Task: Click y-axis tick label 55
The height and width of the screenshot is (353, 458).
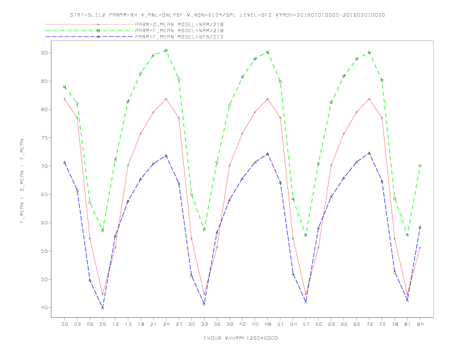Action: tap(45, 251)
